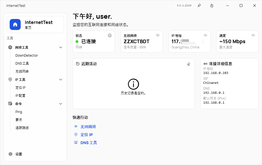The height and width of the screenshot is (165, 262).
Task: Click the 无线网络 quick action link
Action: [88, 127]
